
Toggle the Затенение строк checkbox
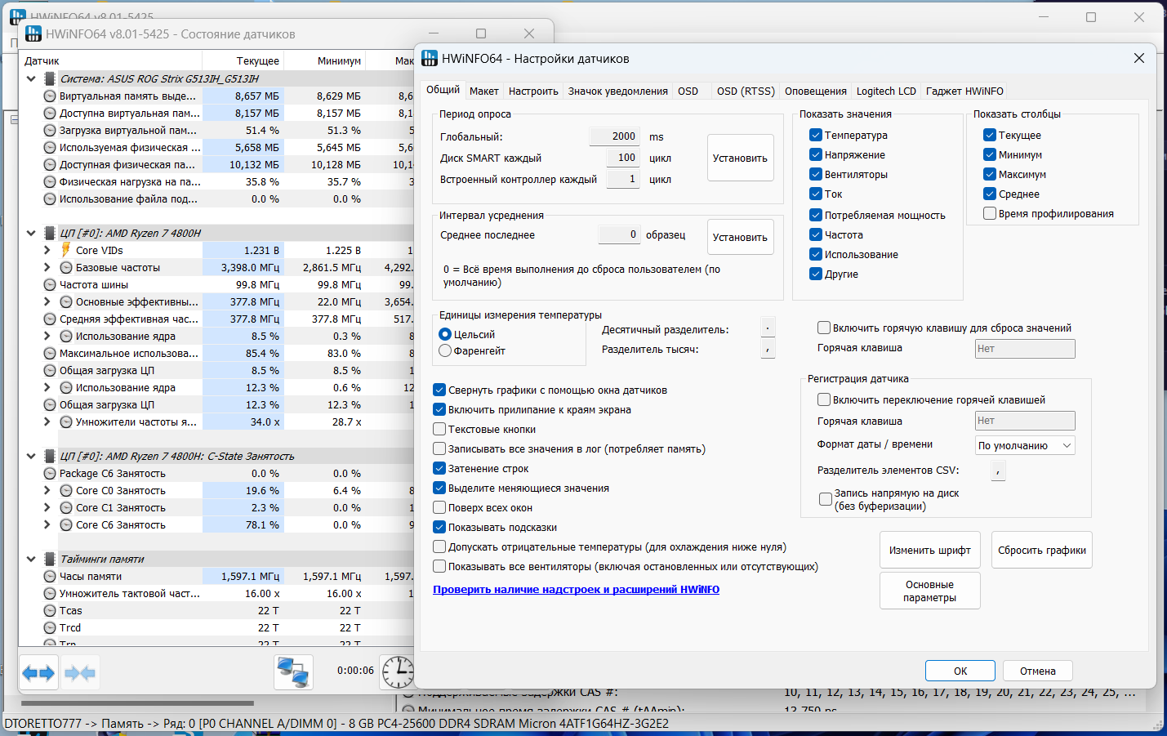439,468
